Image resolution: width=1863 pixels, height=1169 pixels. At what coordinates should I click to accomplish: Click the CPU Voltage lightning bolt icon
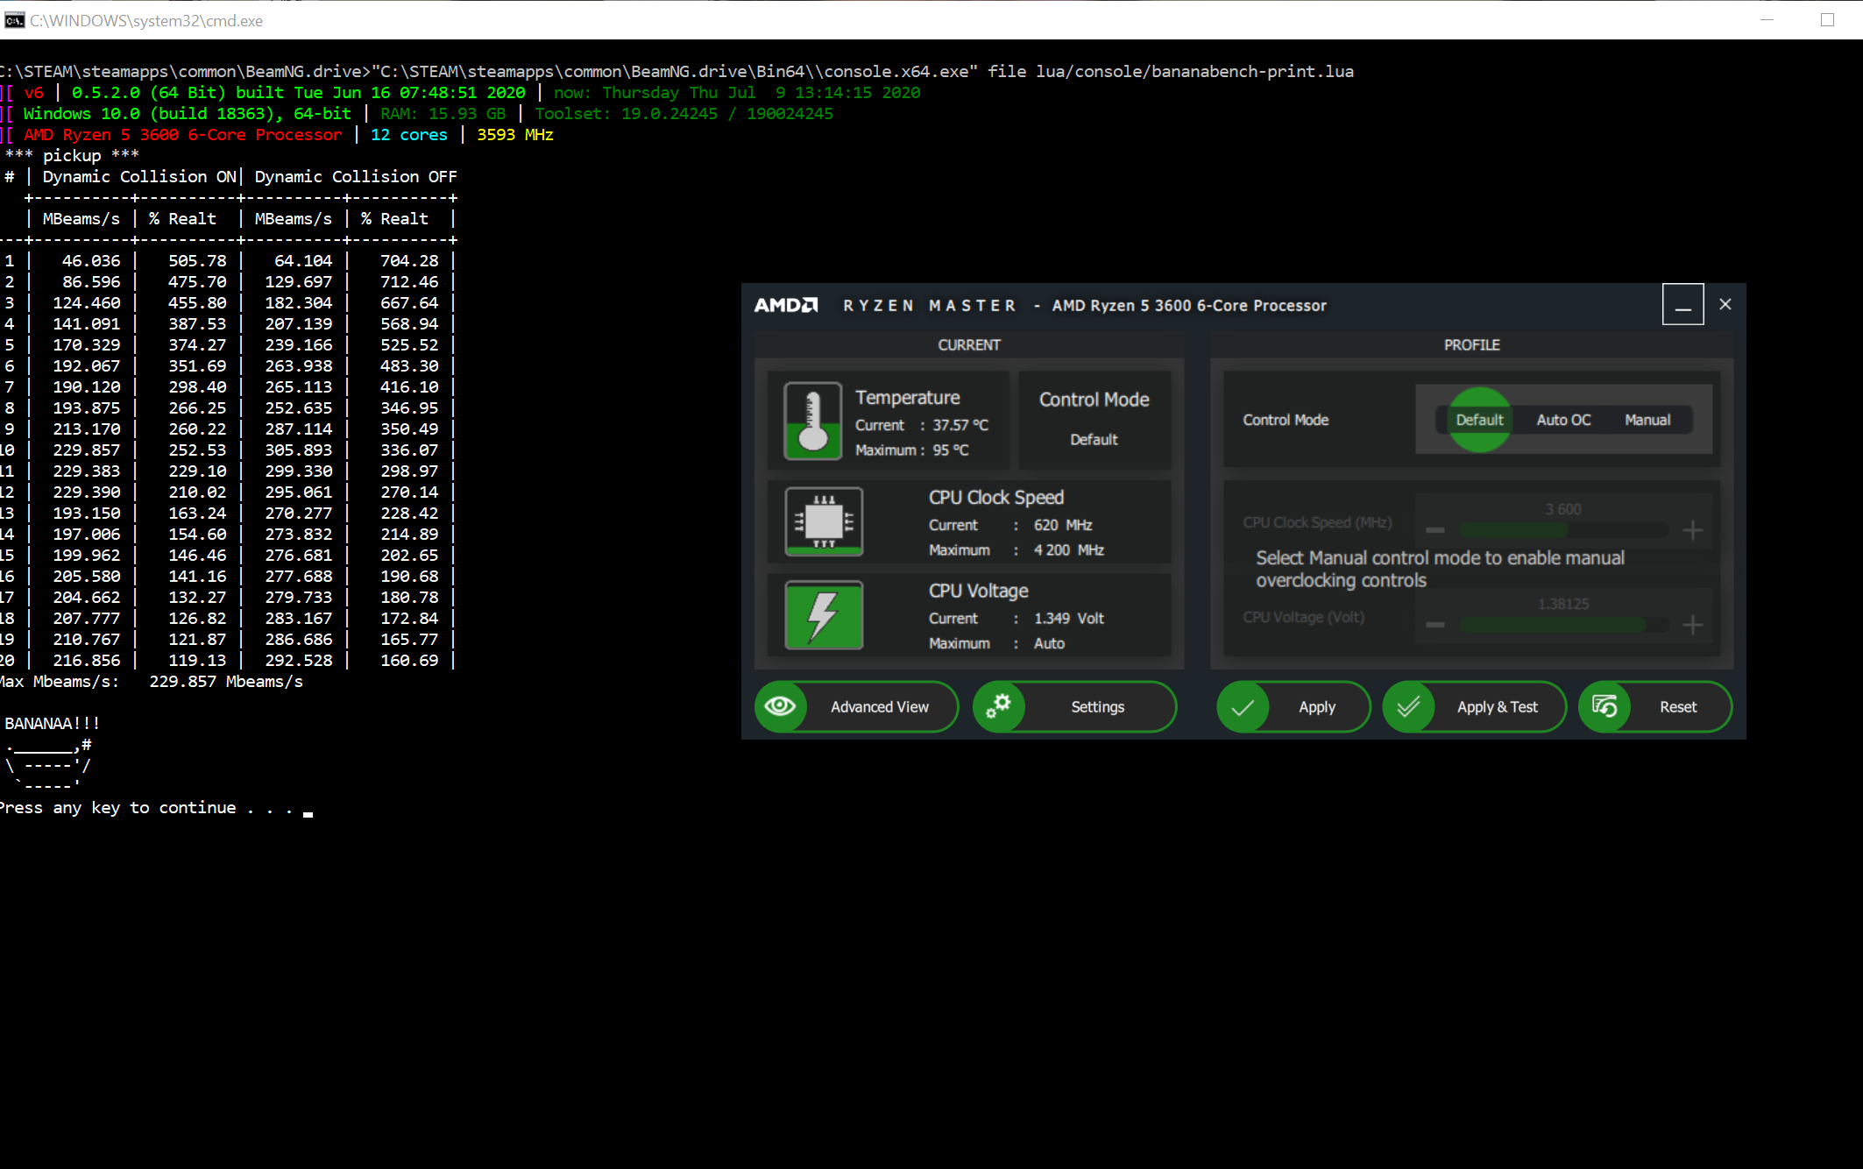[824, 615]
